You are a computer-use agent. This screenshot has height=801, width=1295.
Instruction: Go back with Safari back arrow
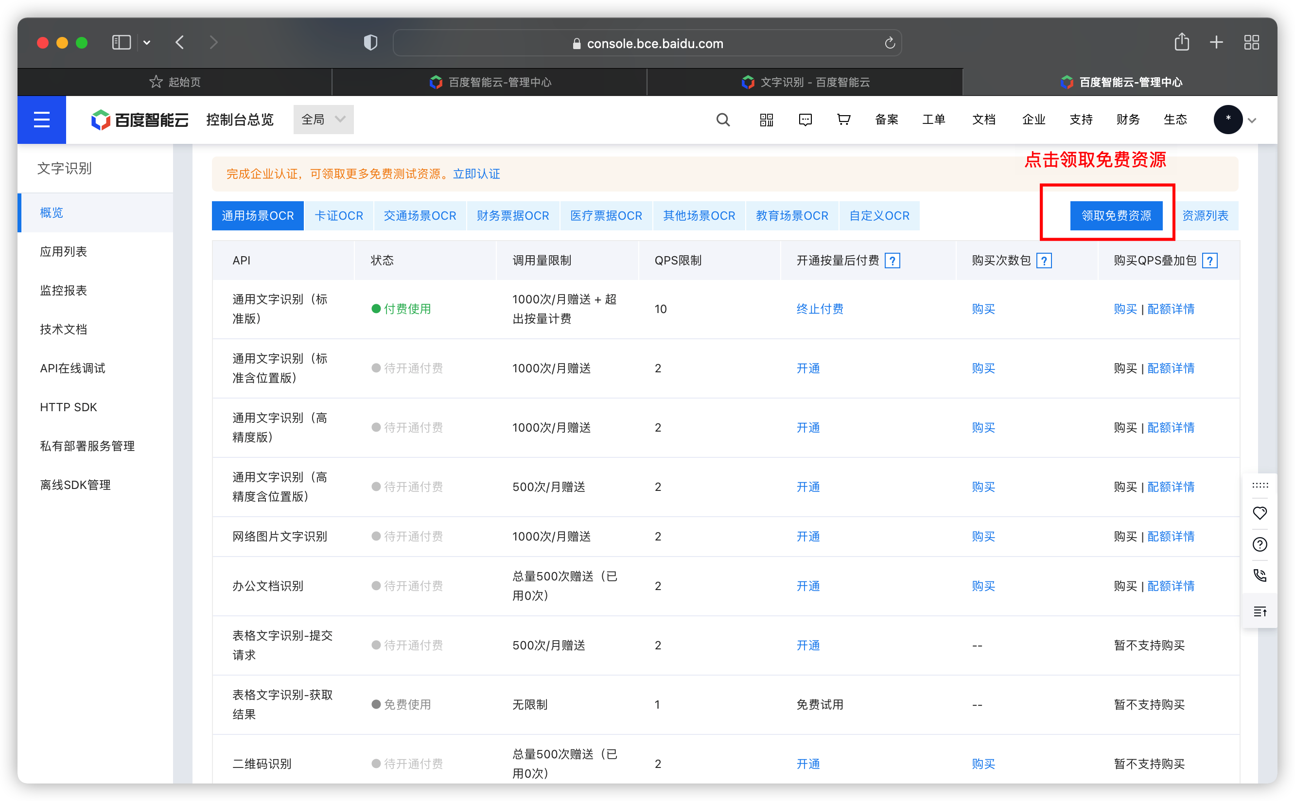(x=180, y=42)
